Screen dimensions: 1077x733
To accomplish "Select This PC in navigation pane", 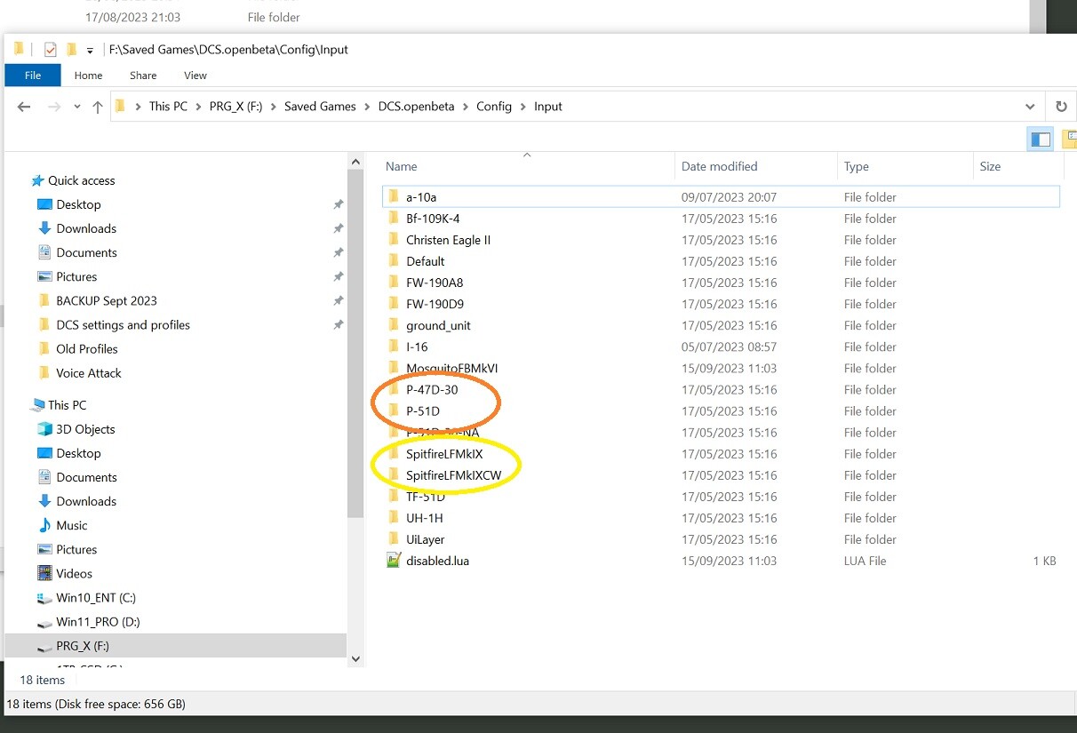I will [67, 405].
